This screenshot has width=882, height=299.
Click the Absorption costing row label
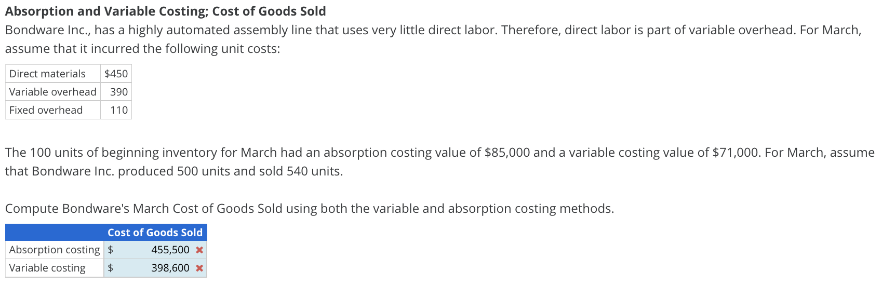click(x=54, y=250)
